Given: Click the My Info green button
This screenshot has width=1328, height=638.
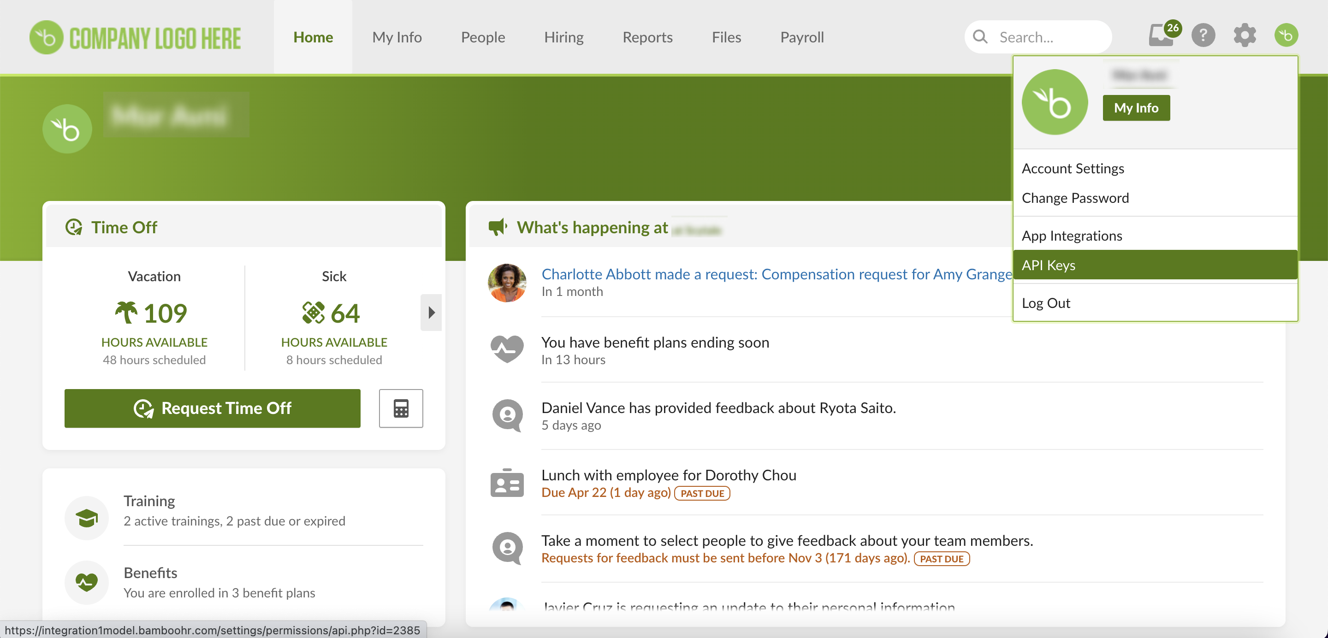Looking at the screenshot, I should pos(1136,108).
